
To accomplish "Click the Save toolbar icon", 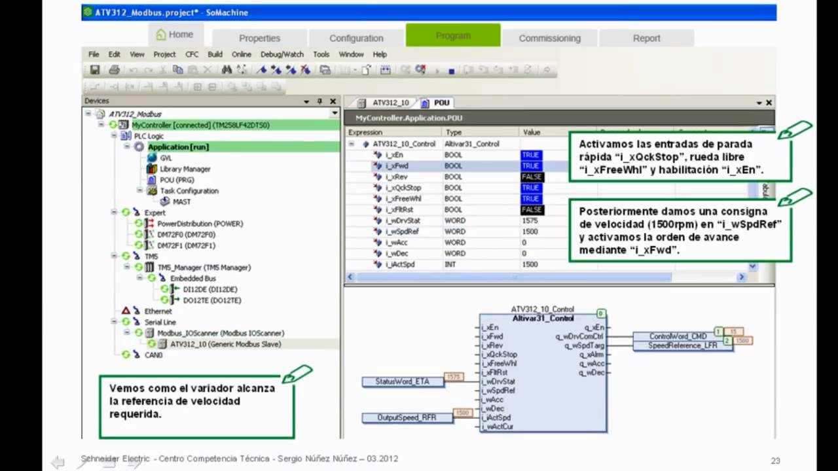I will [x=95, y=69].
